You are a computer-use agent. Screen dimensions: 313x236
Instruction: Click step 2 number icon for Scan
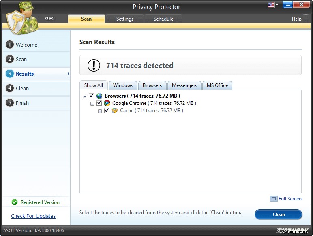pyautogui.click(x=10, y=59)
